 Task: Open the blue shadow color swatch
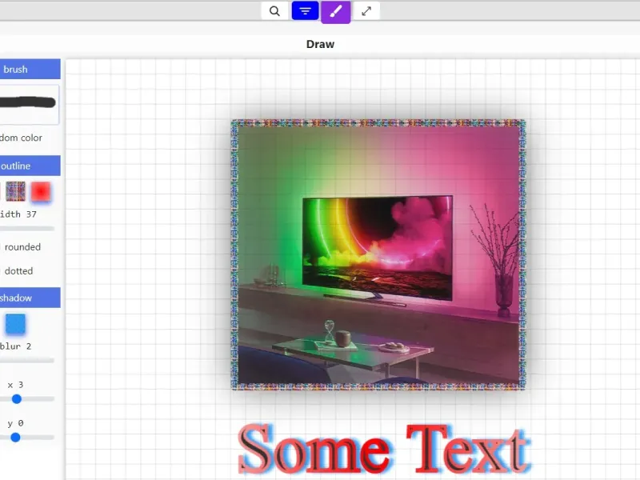[x=15, y=324]
